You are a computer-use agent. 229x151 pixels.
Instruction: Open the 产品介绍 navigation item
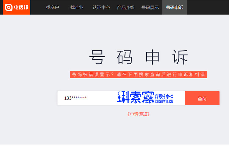click(x=125, y=7)
